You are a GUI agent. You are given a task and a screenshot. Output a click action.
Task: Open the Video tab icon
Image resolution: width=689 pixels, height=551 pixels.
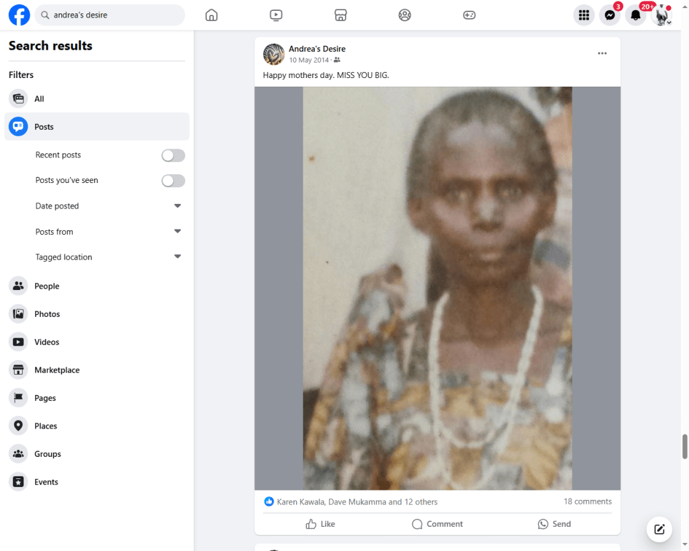(x=276, y=15)
